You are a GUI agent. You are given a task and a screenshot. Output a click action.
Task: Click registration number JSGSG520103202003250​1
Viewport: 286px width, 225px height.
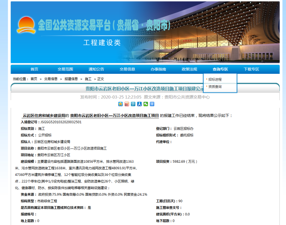pyautogui.click(x=61, y=122)
